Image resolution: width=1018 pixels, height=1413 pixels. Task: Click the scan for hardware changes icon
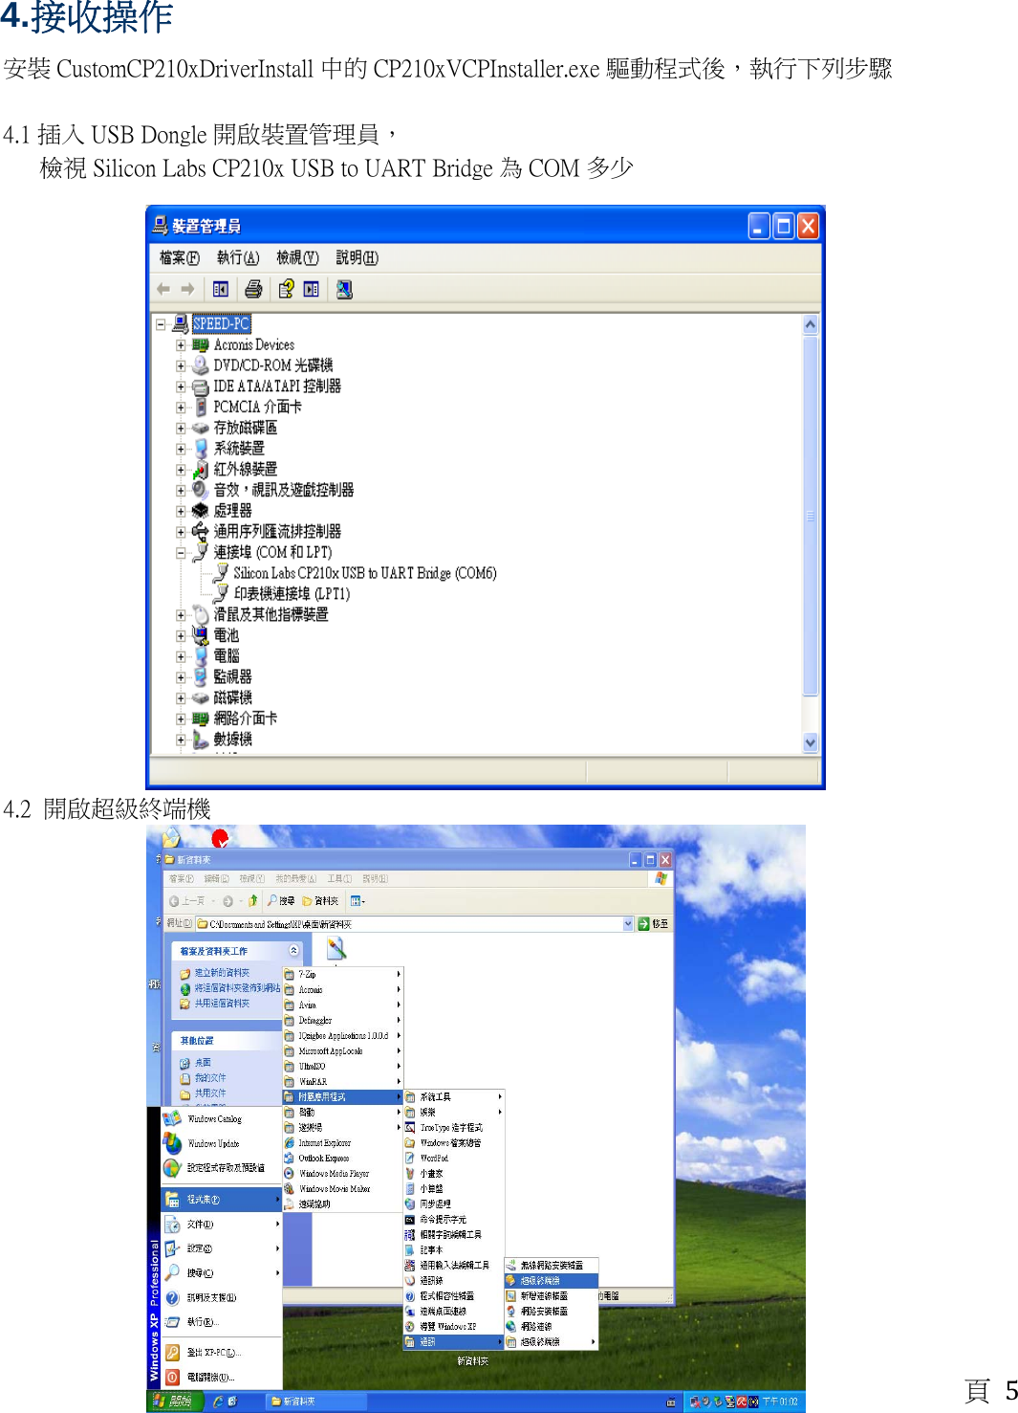tap(344, 289)
